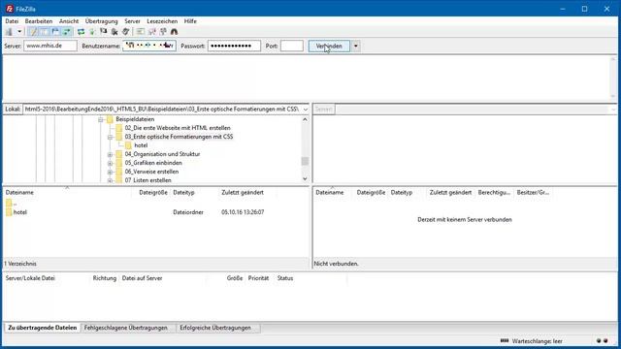The height and width of the screenshot is (349, 621).
Task: Open the Server menu
Action: (132, 21)
